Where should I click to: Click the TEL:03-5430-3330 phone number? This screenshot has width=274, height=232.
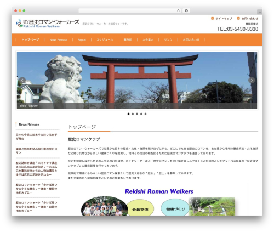[237, 29]
